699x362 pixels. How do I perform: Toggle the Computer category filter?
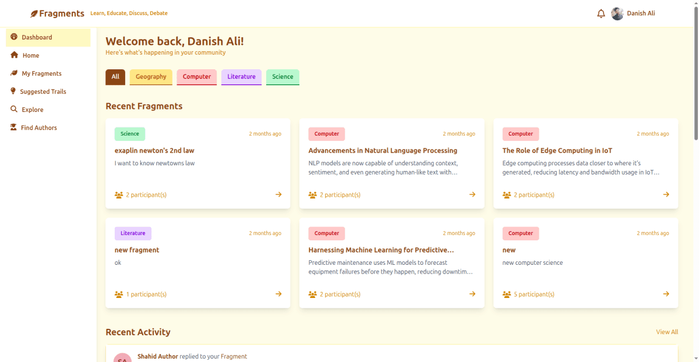(x=196, y=76)
